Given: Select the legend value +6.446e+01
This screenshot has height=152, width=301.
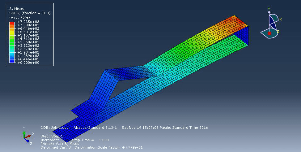Looking at the screenshot, I should pyautogui.click(x=28, y=59).
